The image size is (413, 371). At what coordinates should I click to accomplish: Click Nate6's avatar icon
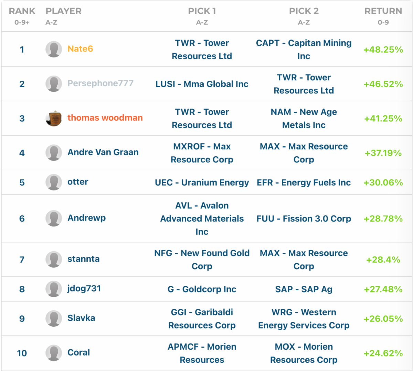click(54, 49)
